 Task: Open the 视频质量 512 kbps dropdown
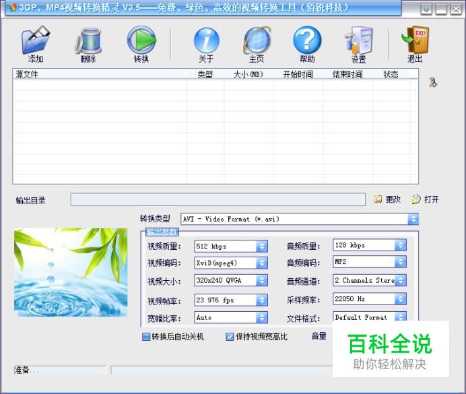tap(261, 246)
